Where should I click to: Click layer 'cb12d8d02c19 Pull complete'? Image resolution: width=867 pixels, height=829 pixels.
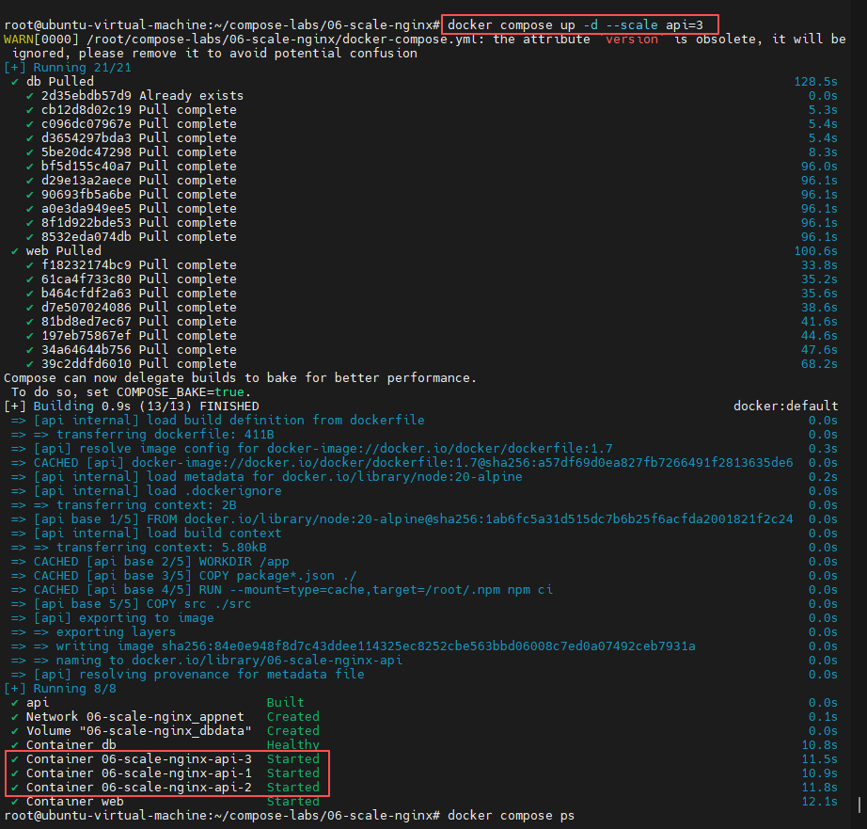(x=139, y=109)
